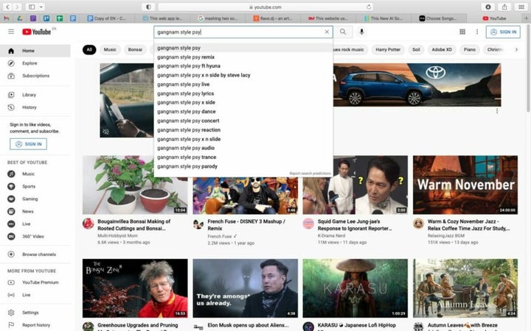Open the YouTube apps grid

462,32
